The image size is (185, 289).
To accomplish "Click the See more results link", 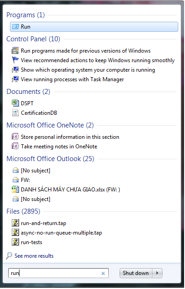I will 34,256.
